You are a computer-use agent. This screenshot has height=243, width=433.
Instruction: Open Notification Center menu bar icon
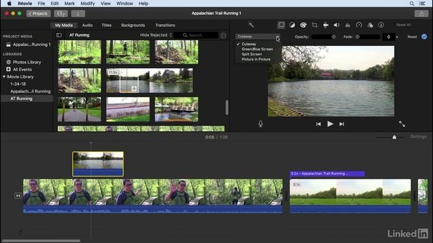pos(422,3)
